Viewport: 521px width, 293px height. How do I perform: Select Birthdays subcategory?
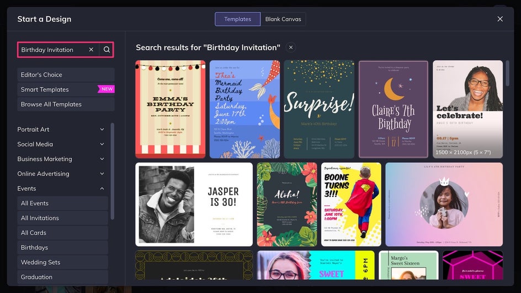[x=62, y=248]
